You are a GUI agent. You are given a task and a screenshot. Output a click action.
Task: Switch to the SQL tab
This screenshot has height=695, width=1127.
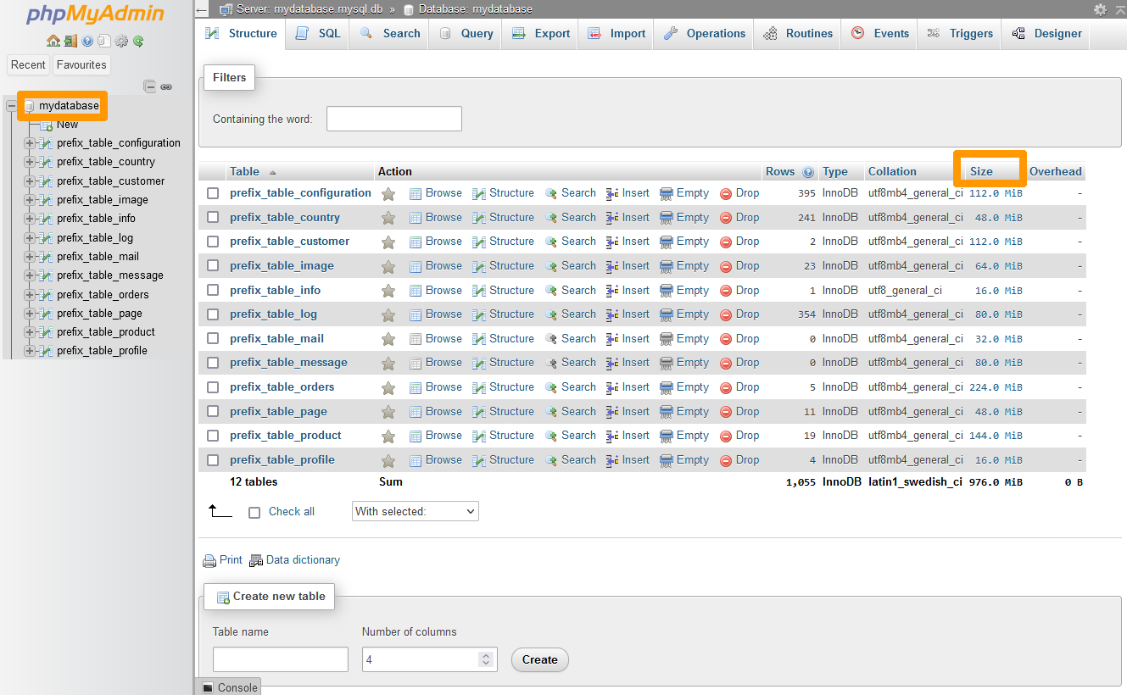[316, 33]
